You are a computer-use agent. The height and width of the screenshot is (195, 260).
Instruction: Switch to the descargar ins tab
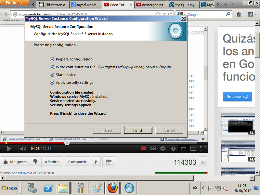pyautogui.click(x=151, y=5)
